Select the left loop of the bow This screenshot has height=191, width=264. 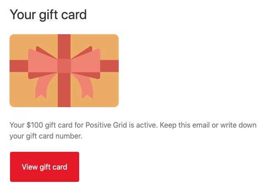click(43, 64)
